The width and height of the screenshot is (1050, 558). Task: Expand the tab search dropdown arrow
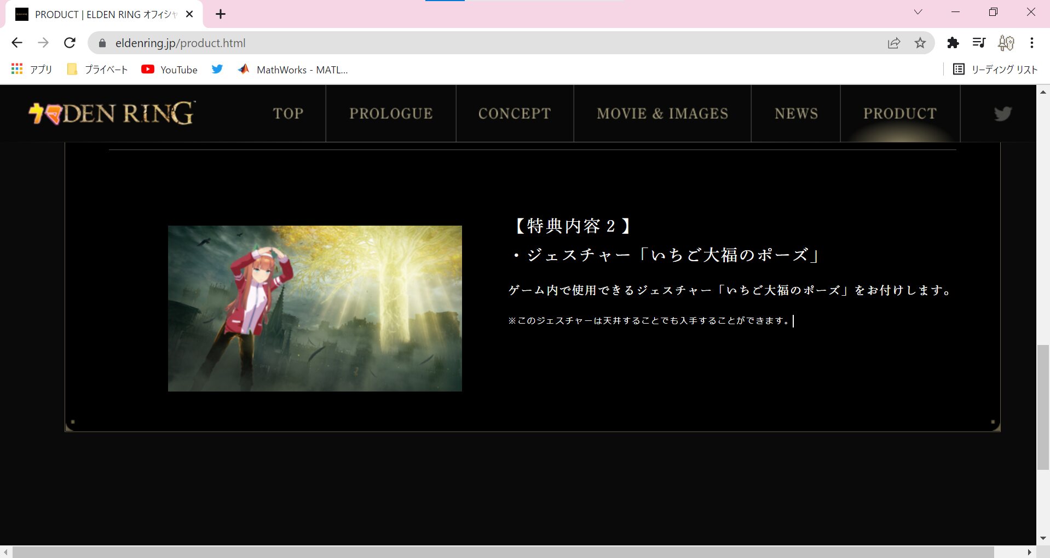click(918, 12)
